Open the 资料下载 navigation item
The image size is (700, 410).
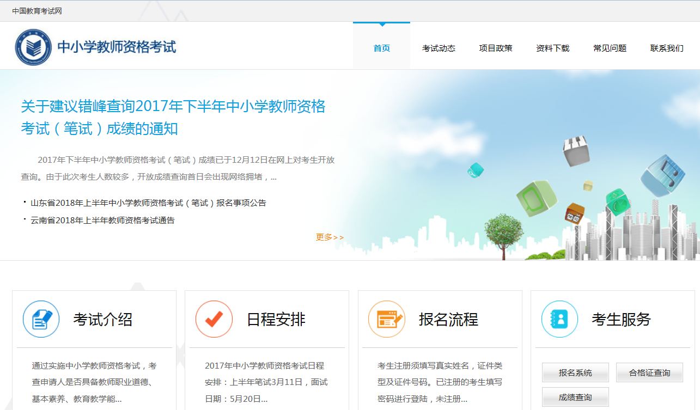coord(552,48)
